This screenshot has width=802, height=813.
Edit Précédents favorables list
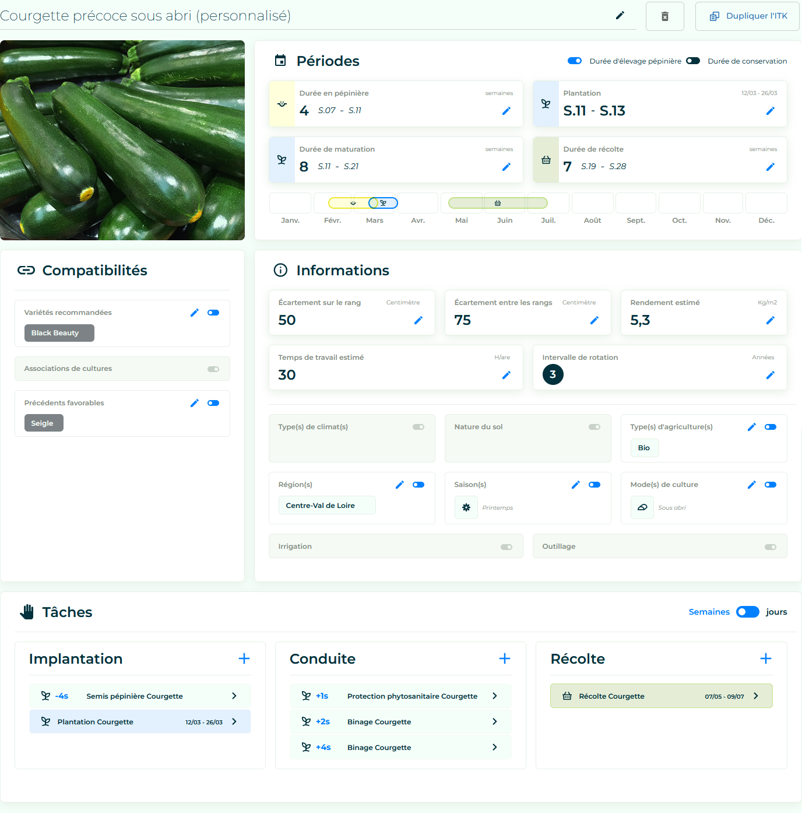pos(195,403)
